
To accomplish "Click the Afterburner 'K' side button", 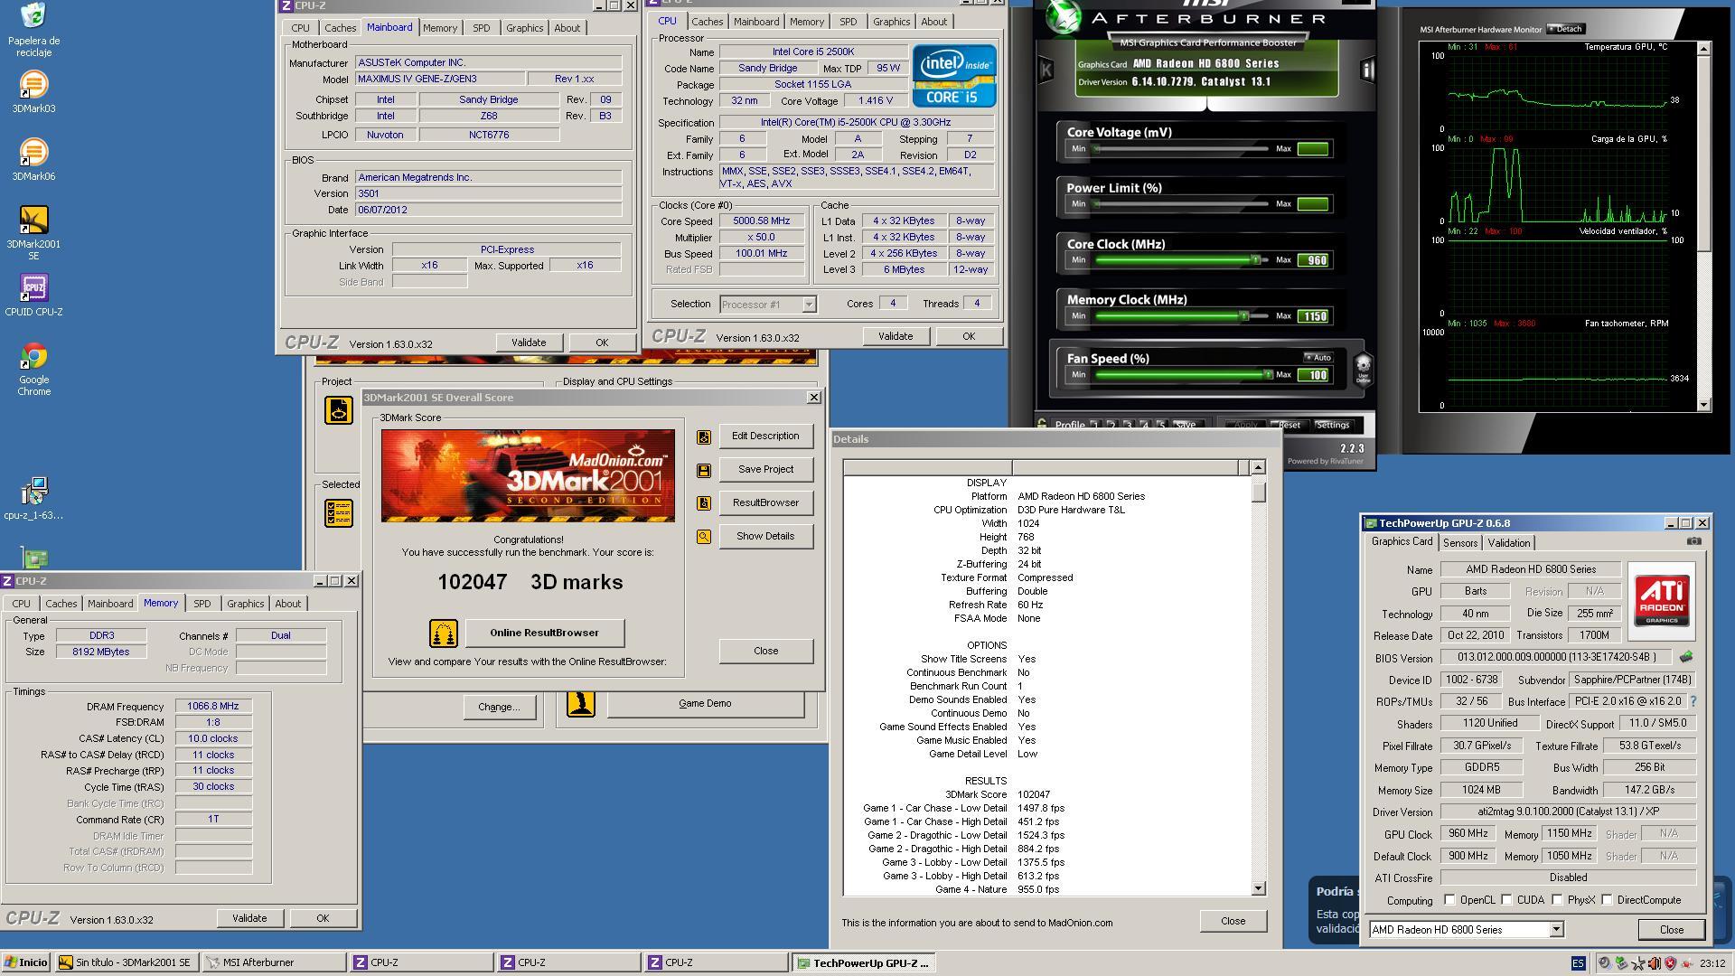I will click(x=1046, y=70).
